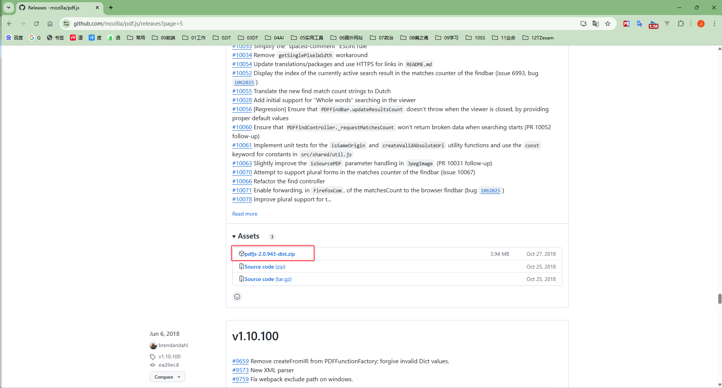Download Source code (zip)
The width and height of the screenshot is (722, 388).
click(265, 267)
